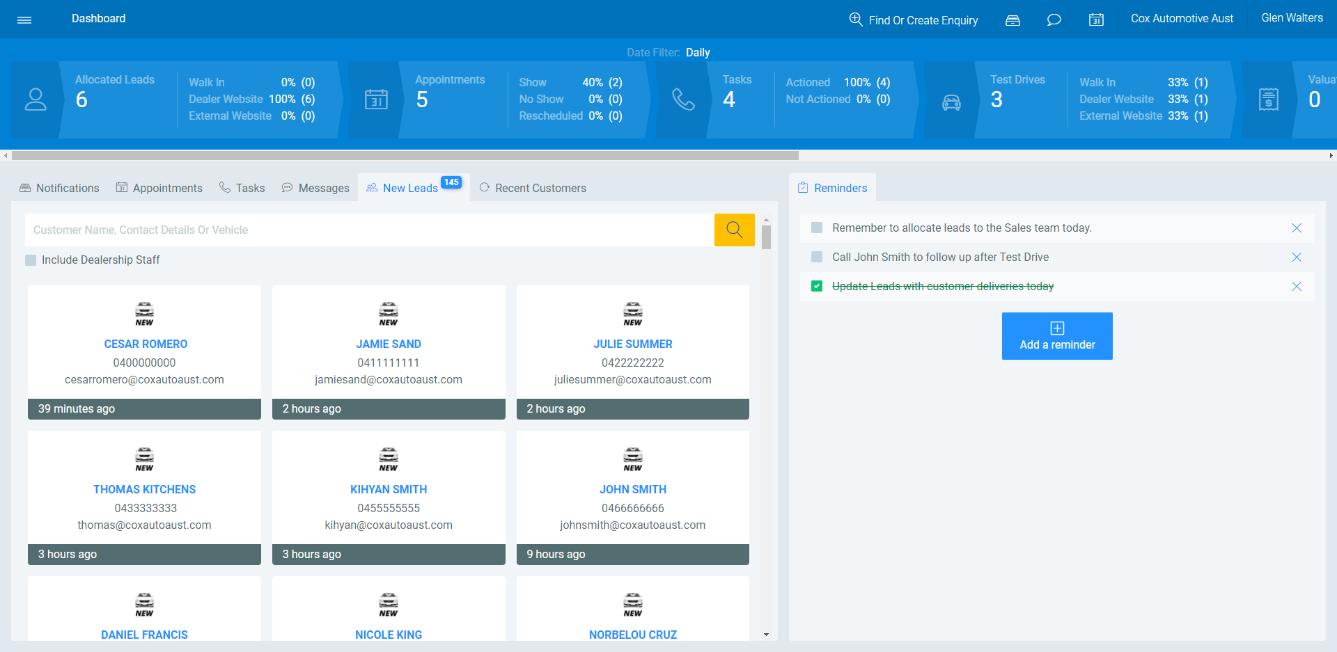The width and height of the screenshot is (1337, 652).
Task: Switch to the Recent Customers tab
Action: coord(533,188)
